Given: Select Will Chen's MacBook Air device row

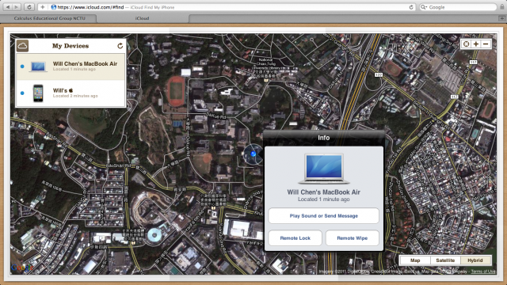Looking at the screenshot, I should pyautogui.click(x=71, y=66).
